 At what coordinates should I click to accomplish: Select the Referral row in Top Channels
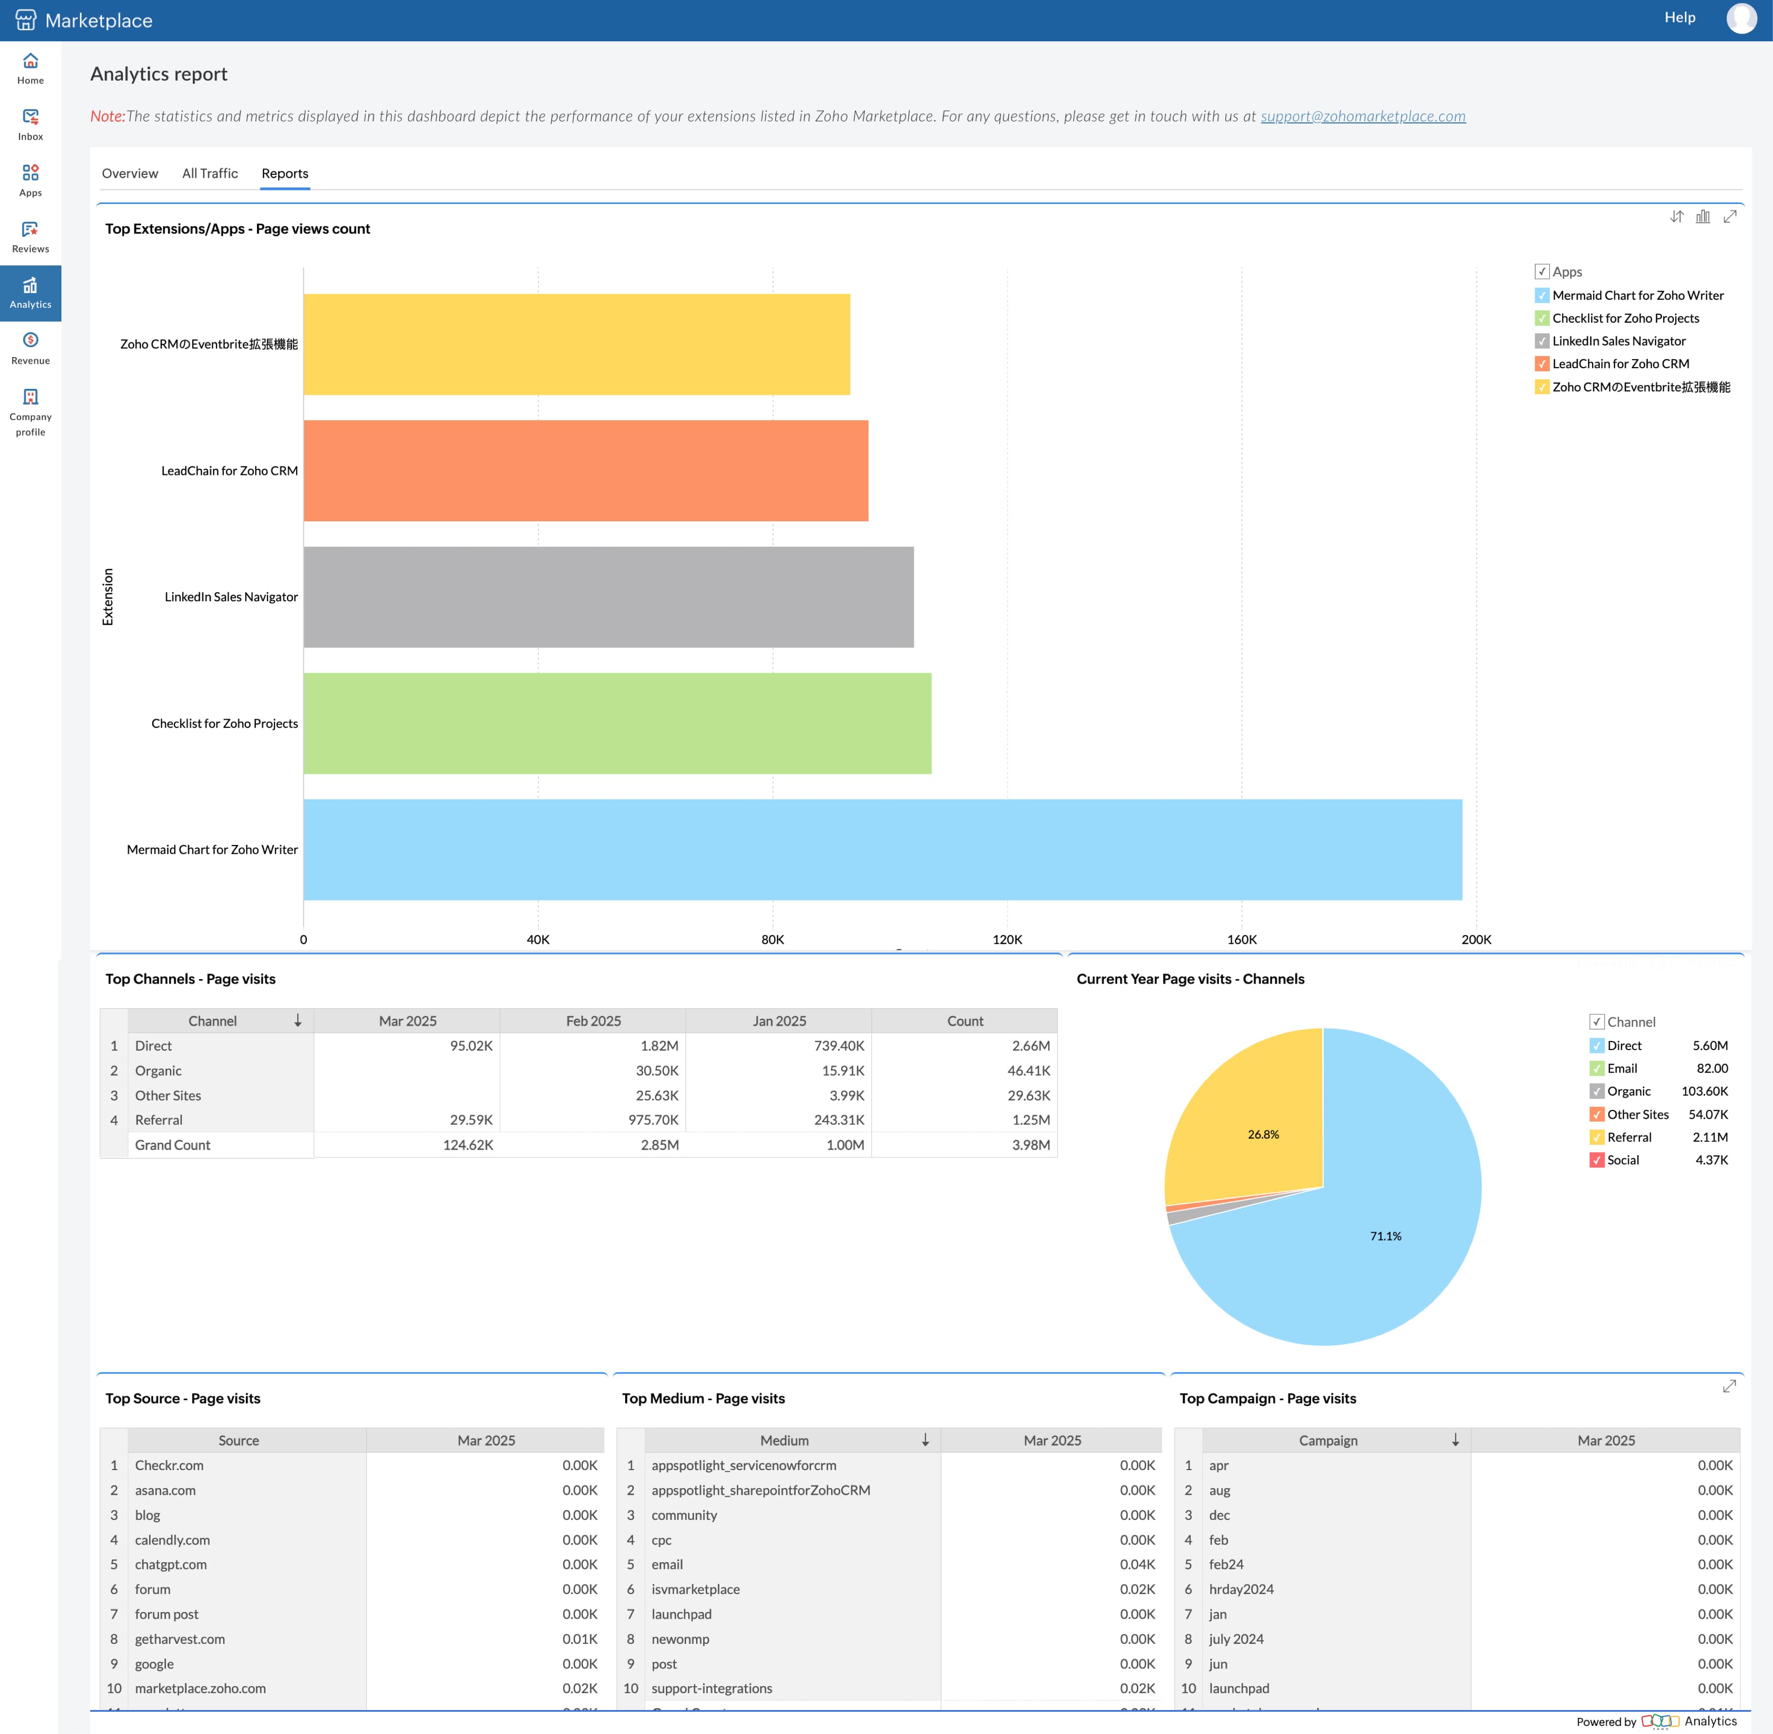pyautogui.click(x=578, y=1120)
